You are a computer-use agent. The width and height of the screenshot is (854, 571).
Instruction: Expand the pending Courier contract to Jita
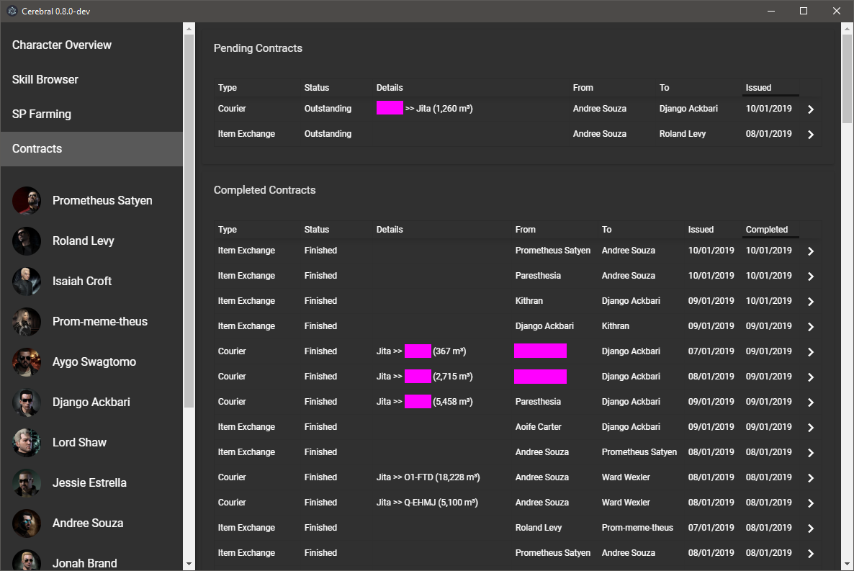[x=810, y=109]
